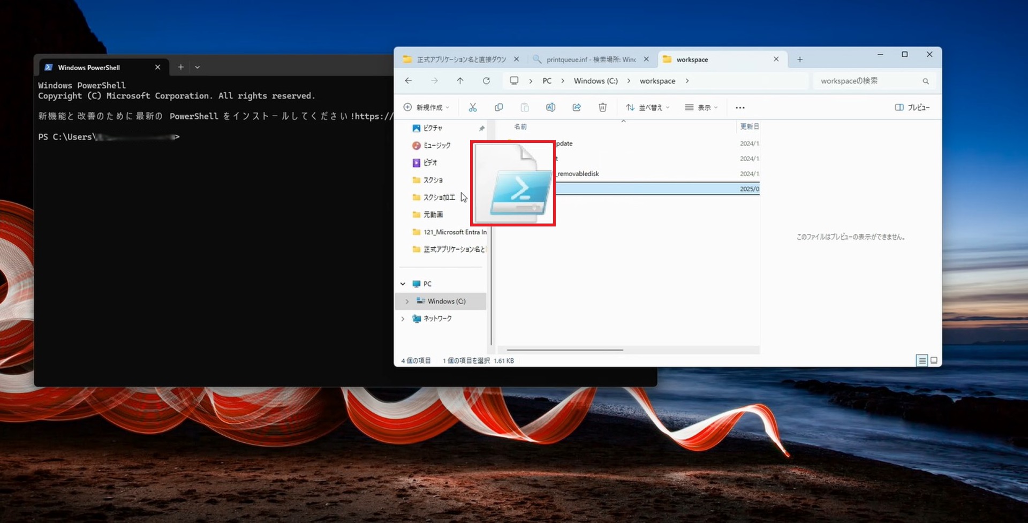Add a new File Explorer tab
This screenshot has width=1028, height=523.
point(800,59)
